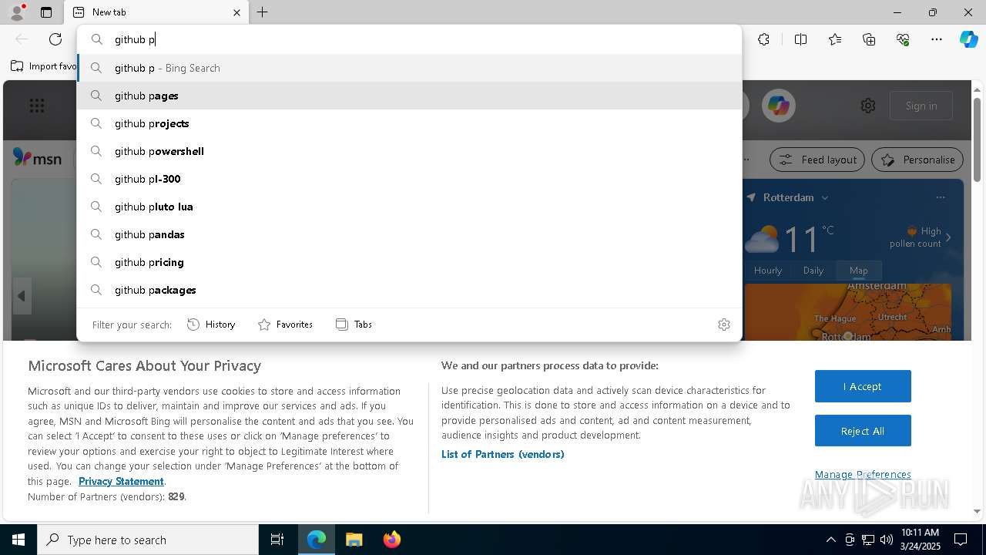
Task: Open the volume speaker tray icon
Action: tap(886, 540)
